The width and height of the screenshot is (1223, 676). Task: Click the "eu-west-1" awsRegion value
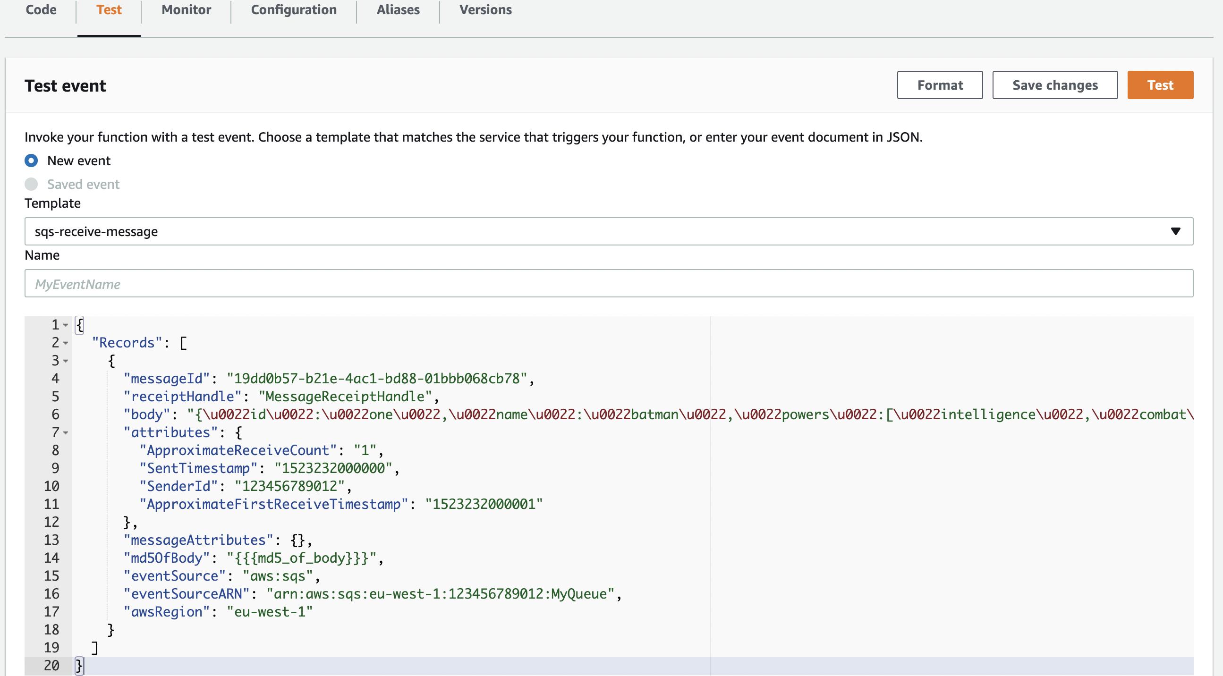coord(270,612)
